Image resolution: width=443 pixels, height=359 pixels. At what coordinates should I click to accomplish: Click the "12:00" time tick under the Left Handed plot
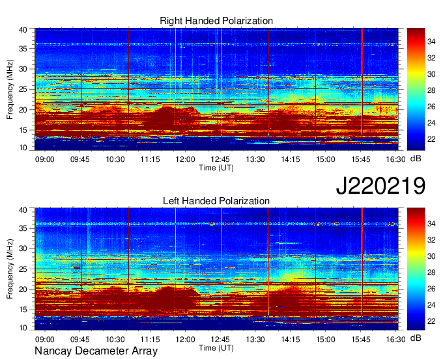point(185,339)
